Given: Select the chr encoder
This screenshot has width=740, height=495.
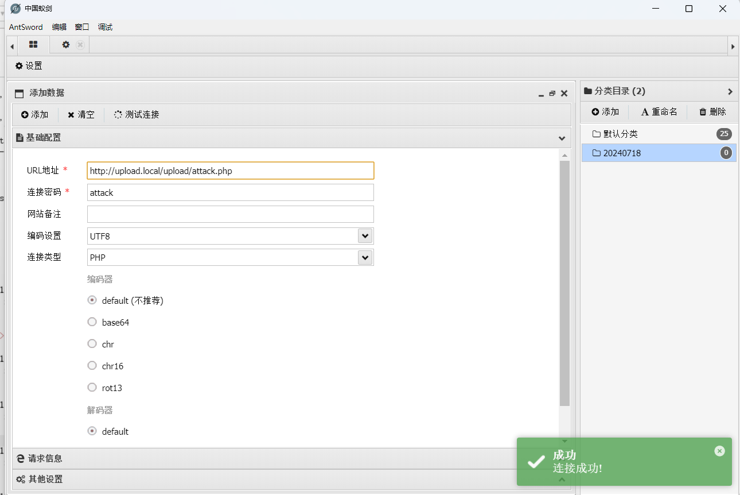Looking at the screenshot, I should pyautogui.click(x=92, y=344).
